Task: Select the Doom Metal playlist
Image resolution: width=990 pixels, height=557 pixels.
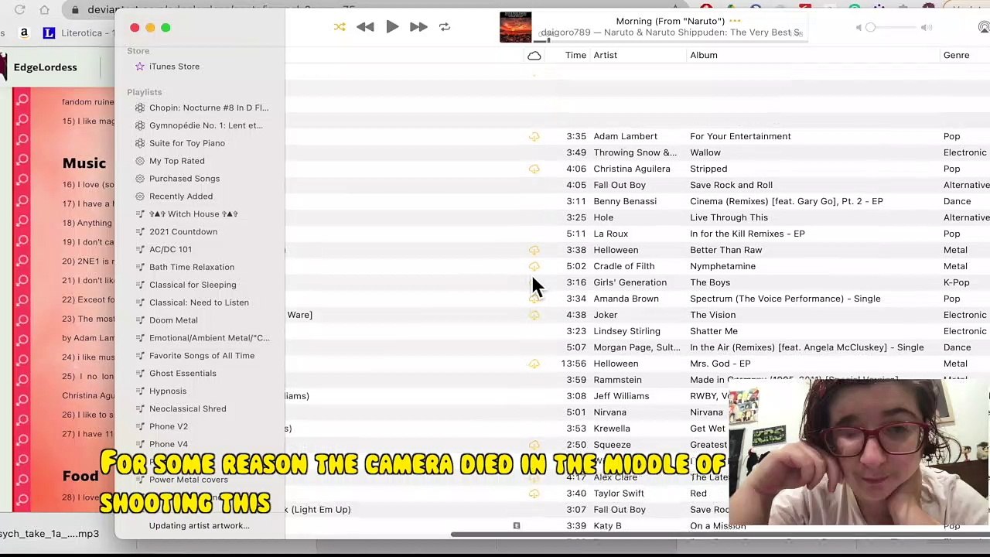Action: (x=173, y=320)
